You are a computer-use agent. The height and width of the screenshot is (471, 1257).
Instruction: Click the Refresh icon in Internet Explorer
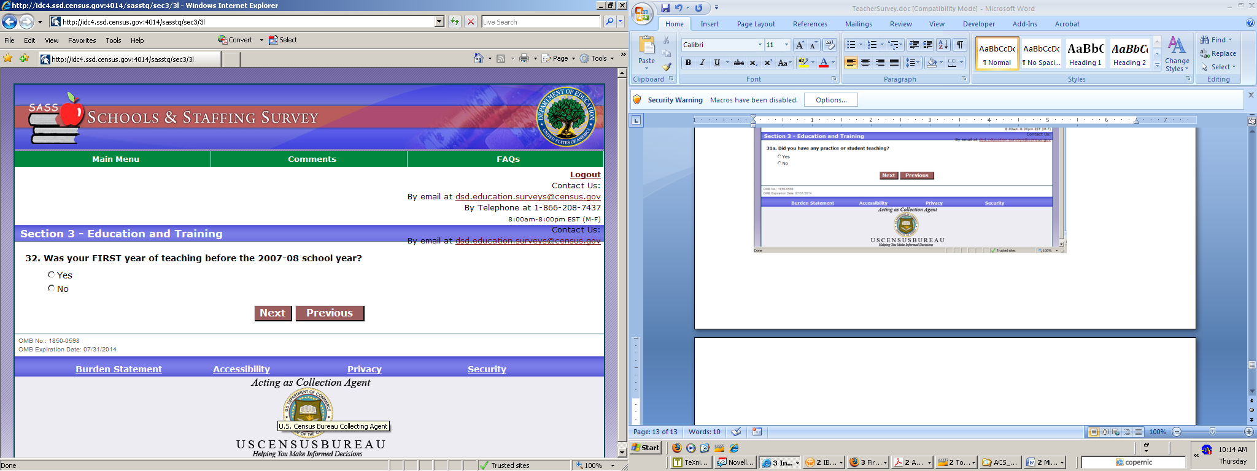click(x=454, y=21)
